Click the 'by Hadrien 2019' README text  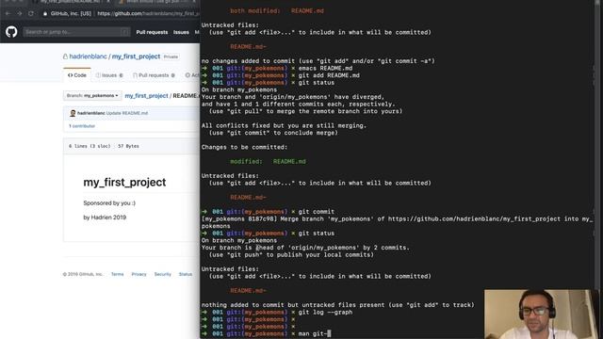point(105,218)
